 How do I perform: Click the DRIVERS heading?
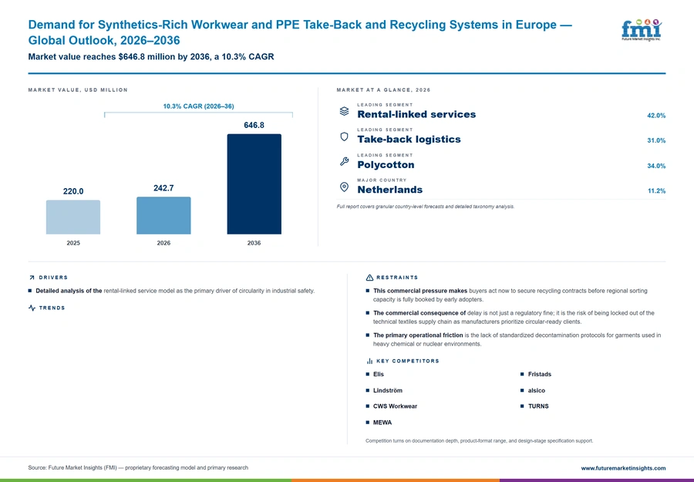point(53,278)
